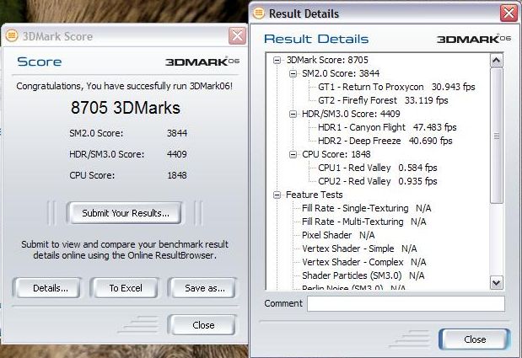Image resolution: width=522 pixels, height=358 pixels.
Task: Click the Save as... button
Action: coord(202,288)
